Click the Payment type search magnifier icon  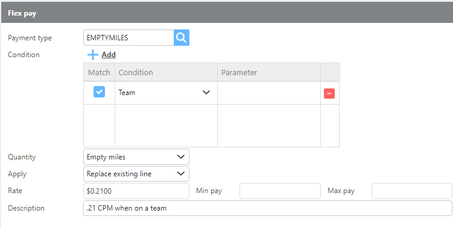pos(182,37)
